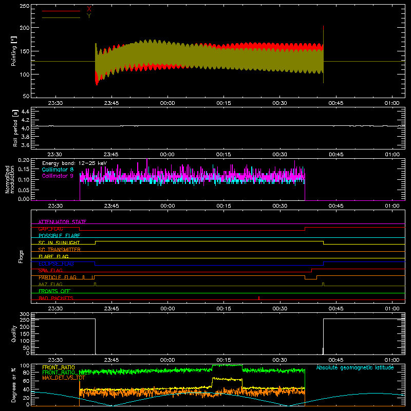Click the SAA_FLAG label
The image size is (411, 411).
[50, 270]
